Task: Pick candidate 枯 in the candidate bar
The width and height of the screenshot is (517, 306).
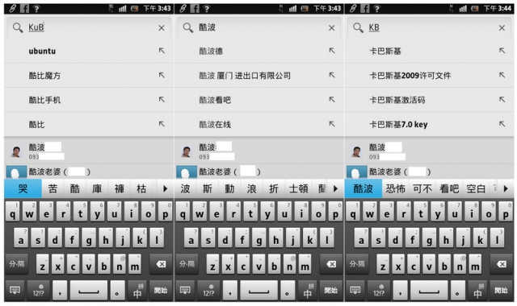Action: (141, 188)
